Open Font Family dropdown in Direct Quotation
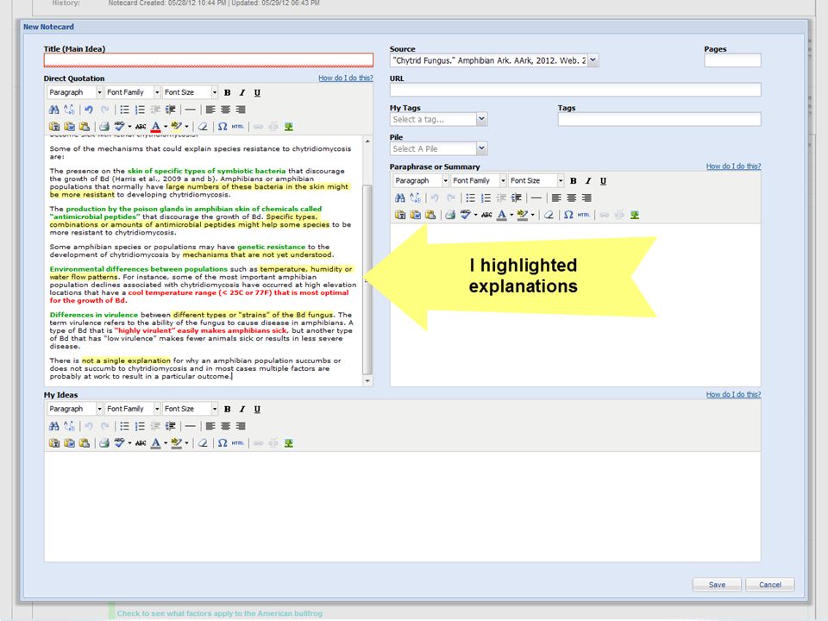The width and height of the screenshot is (828, 621). tap(133, 92)
